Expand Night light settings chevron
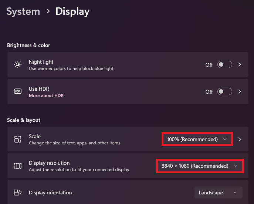The image size is (254, 204). pos(240,65)
